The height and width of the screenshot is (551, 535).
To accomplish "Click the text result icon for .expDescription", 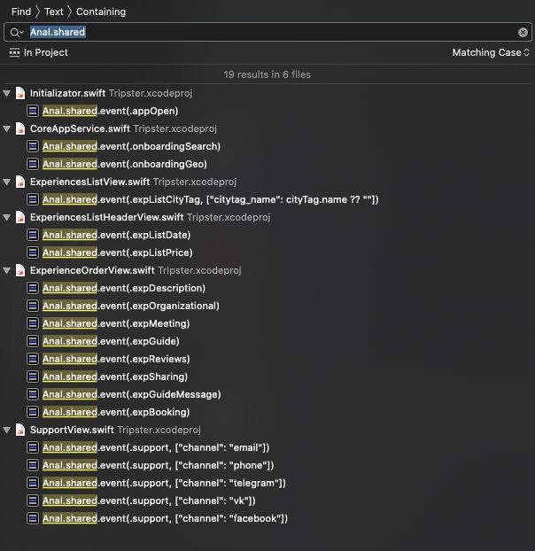I will [33, 288].
